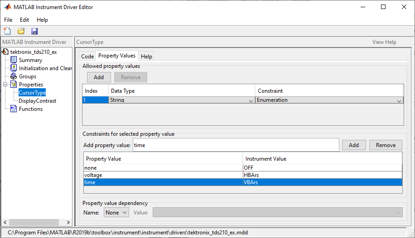This screenshot has height=238, width=415.
Task: Click the Open driver folder icon
Action: click(21, 31)
